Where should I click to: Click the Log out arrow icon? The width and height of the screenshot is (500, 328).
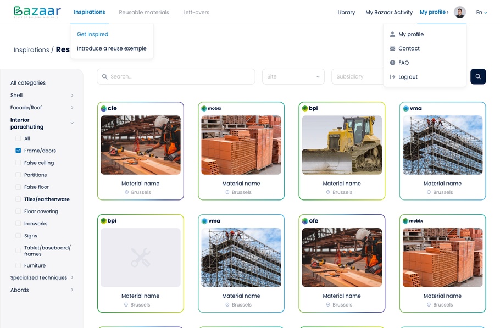392,77
